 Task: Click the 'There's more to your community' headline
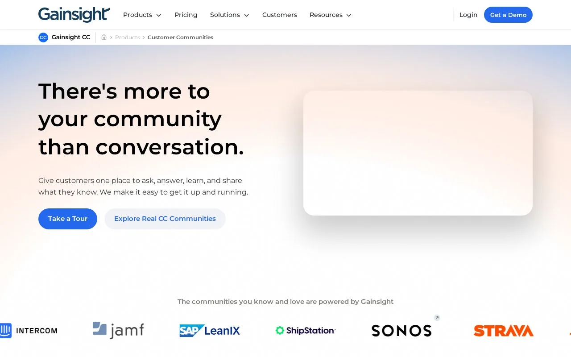pyautogui.click(x=141, y=119)
